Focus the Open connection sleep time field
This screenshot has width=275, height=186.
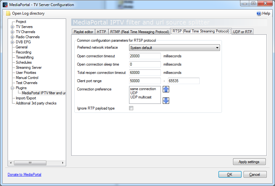tap(145, 64)
